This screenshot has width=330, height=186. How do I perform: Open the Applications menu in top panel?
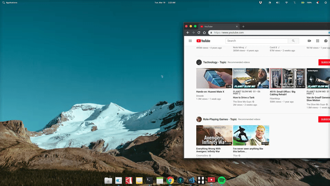click(x=10, y=2)
